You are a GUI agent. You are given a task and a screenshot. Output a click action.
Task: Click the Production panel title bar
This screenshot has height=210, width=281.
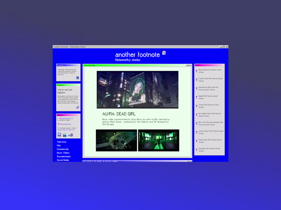[68, 65]
